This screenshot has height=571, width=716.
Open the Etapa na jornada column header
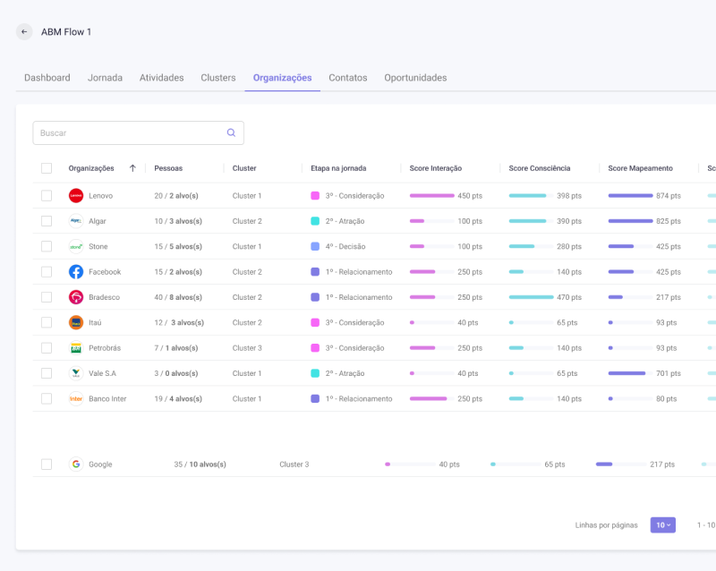(x=338, y=168)
